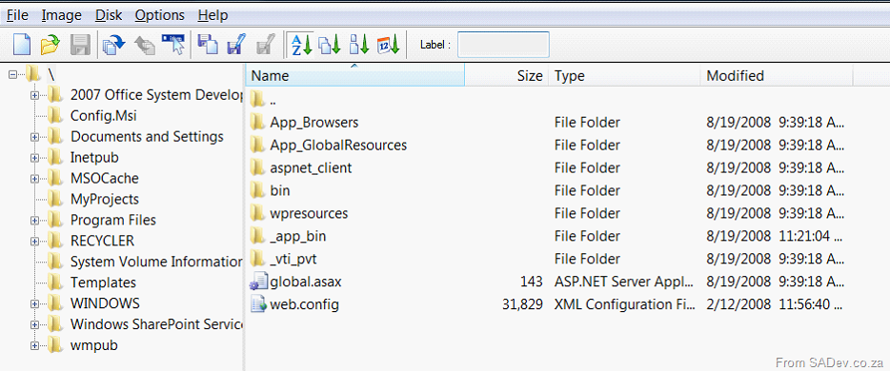Sort files by size icon

pyautogui.click(x=358, y=45)
